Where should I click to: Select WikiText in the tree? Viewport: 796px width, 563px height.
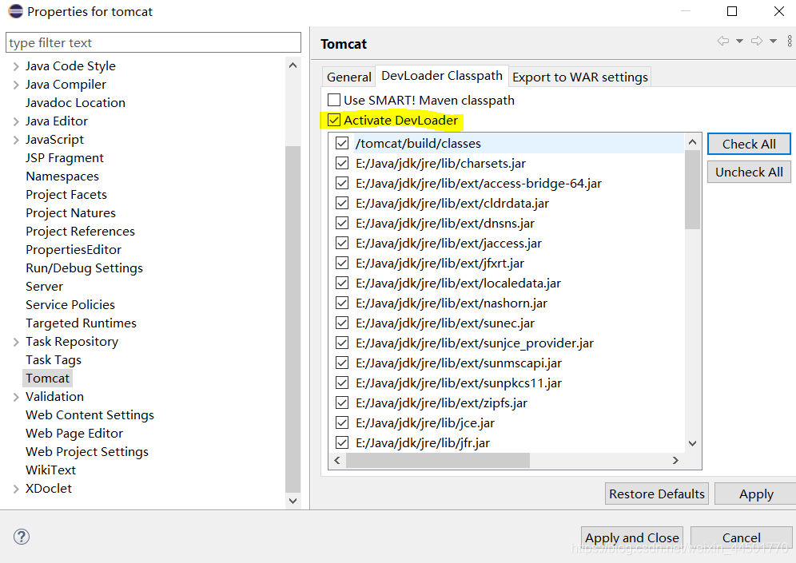(51, 470)
